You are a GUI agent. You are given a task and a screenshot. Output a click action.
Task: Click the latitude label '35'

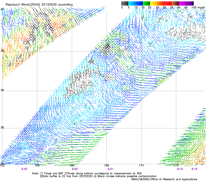(2, 51)
